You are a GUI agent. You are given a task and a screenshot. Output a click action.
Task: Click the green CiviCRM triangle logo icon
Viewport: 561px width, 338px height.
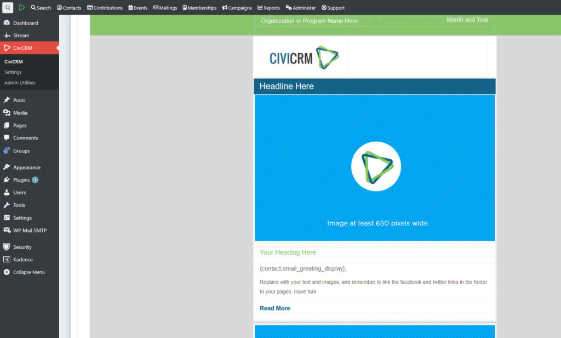(x=22, y=8)
